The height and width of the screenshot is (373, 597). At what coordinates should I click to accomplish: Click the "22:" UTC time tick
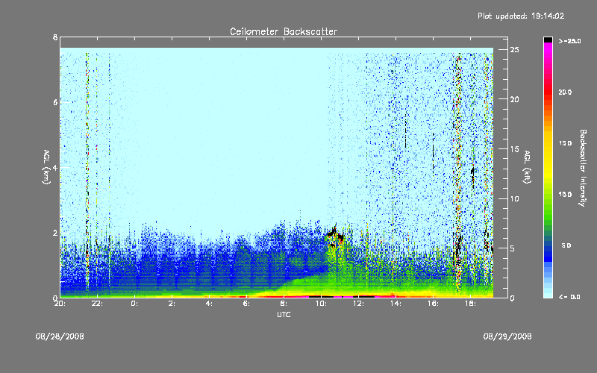tap(97, 304)
